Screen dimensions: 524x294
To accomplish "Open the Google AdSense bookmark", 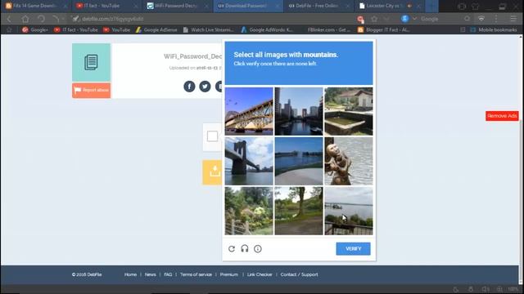I will pyautogui.click(x=156, y=29).
